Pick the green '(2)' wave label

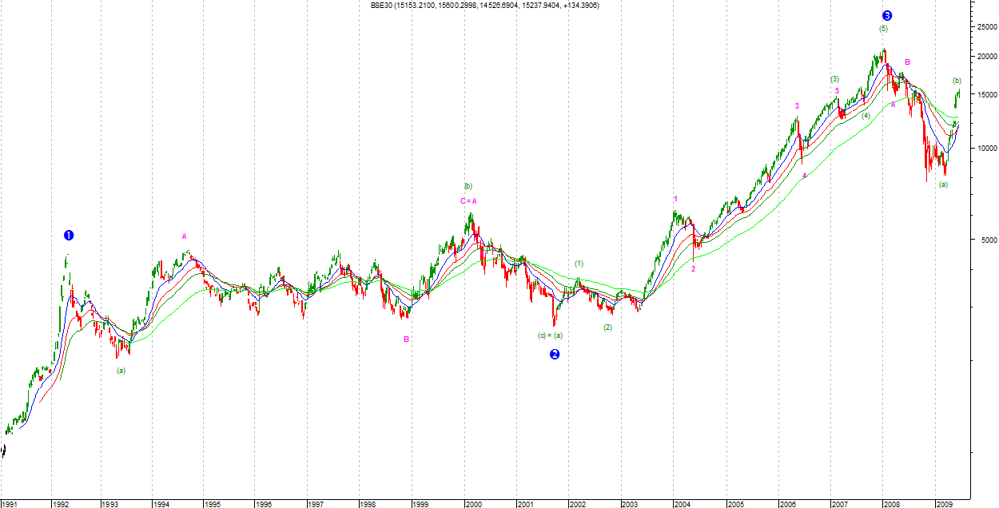(x=607, y=327)
